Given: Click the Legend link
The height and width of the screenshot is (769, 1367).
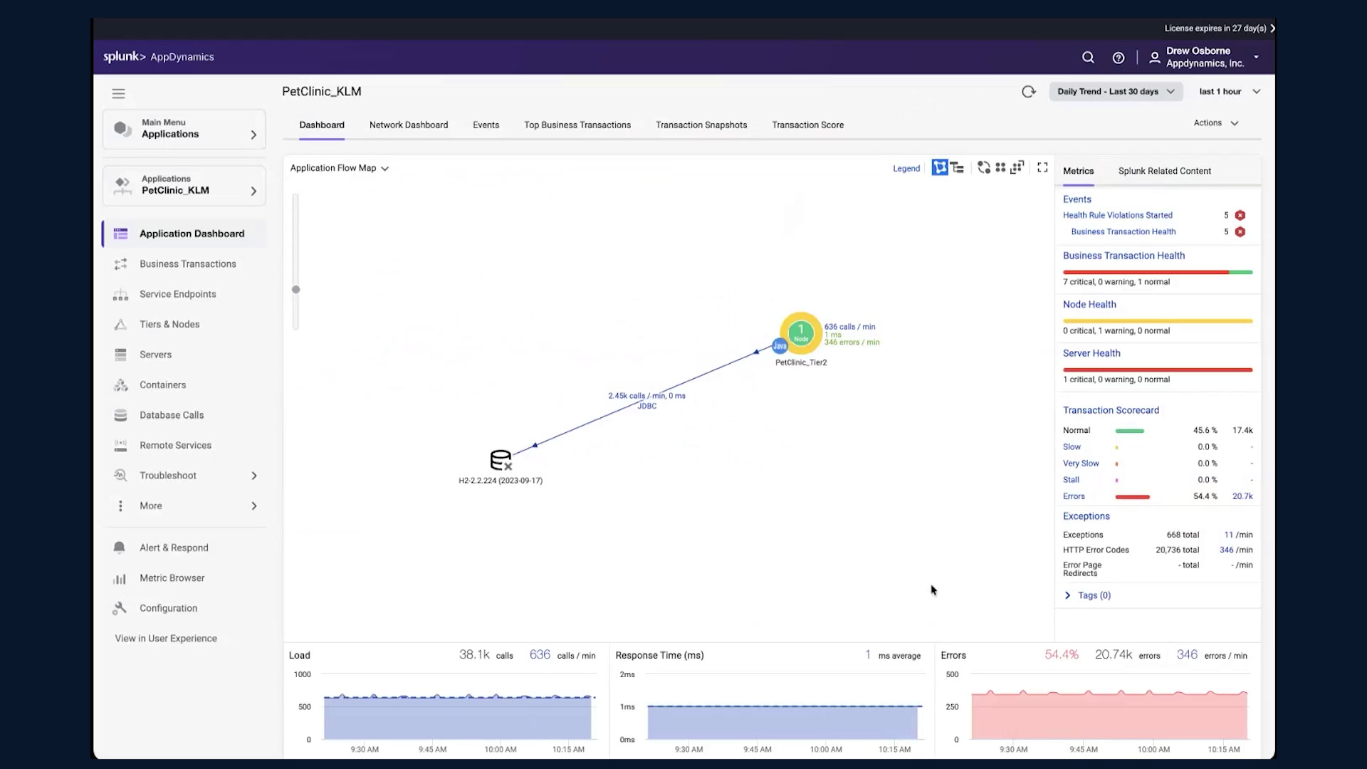Looking at the screenshot, I should point(906,169).
